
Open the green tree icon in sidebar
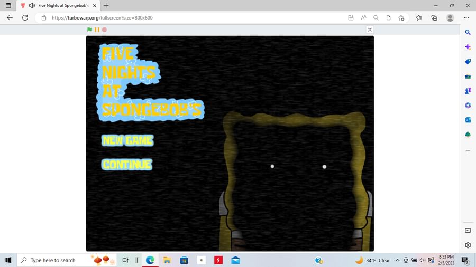468,134
